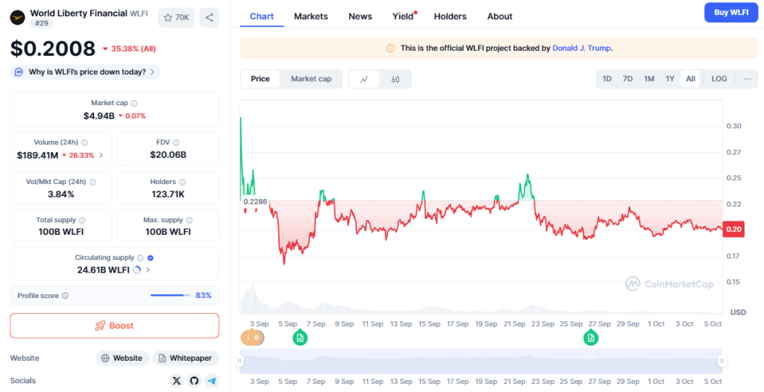The height and width of the screenshot is (392, 764).
Task: Open the Donald J. Trump link
Action: (x=581, y=48)
